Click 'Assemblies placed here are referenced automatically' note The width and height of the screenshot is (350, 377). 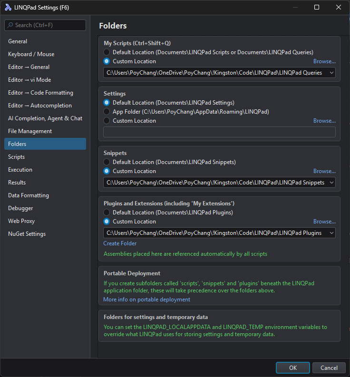point(185,254)
